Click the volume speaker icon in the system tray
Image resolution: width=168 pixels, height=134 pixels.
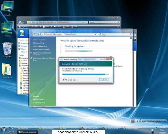tap(156, 130)
